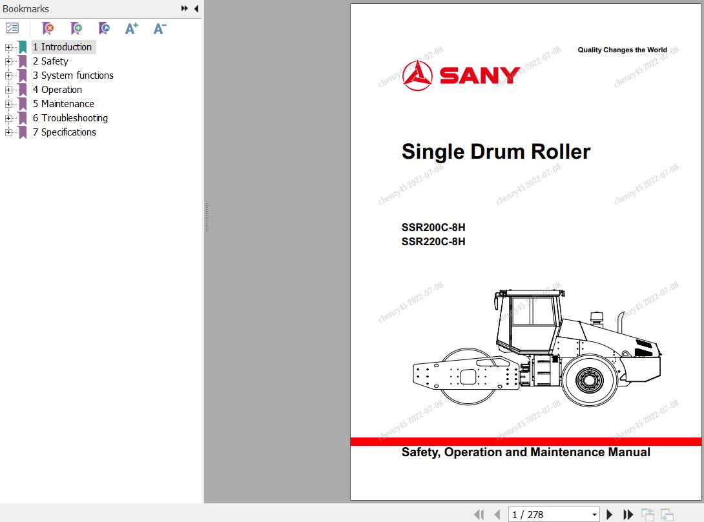Expand the 7 Specifications bookmark
Screen dimensions: 704x522
[8, 132]
